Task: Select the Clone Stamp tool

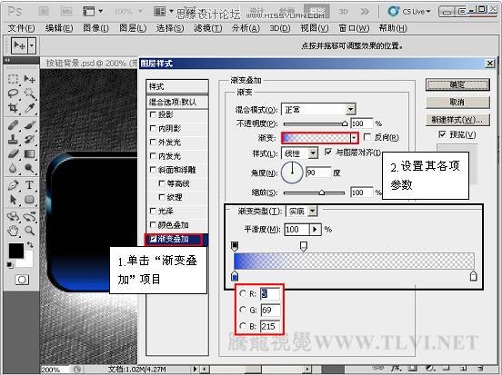Action: pyautogui.click(x=13, y=140)
